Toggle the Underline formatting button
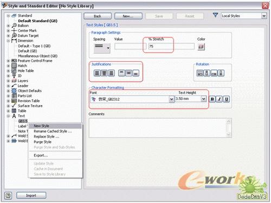Viewport: 271px width, 203px height. (227, 99)
